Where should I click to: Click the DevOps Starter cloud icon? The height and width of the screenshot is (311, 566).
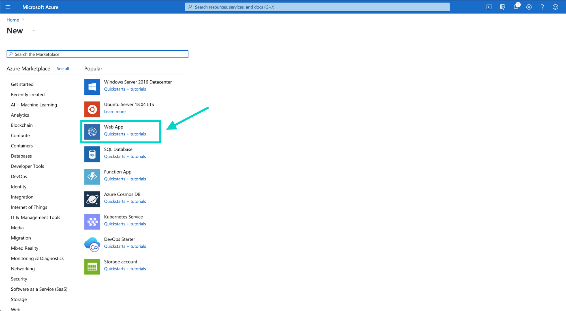[x=92, y=244]
